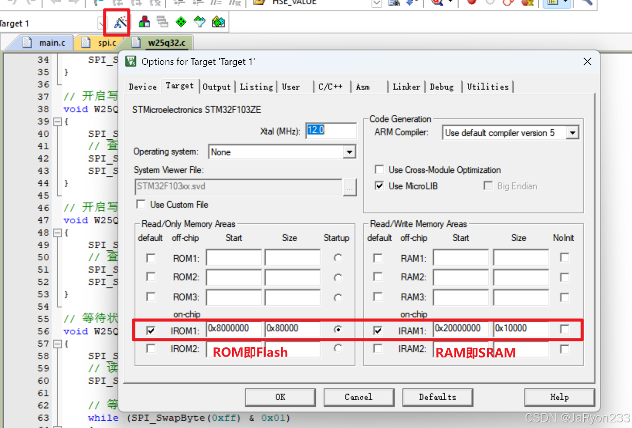Select ROM1 Startup radio button
632x428 pixels.
pyautogui.click(x=338, y=258)
